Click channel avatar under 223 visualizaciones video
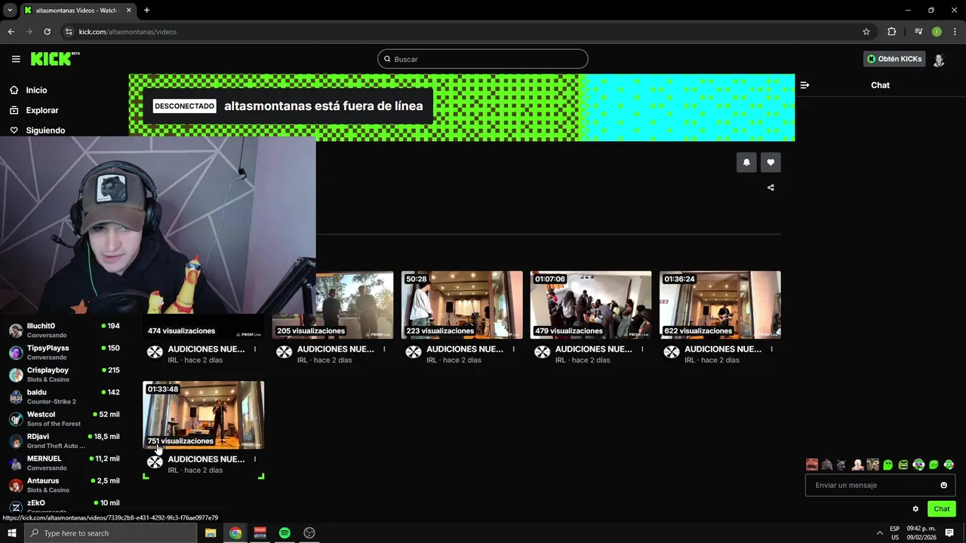The image size is (966, 543). click(x=414, y=352)
